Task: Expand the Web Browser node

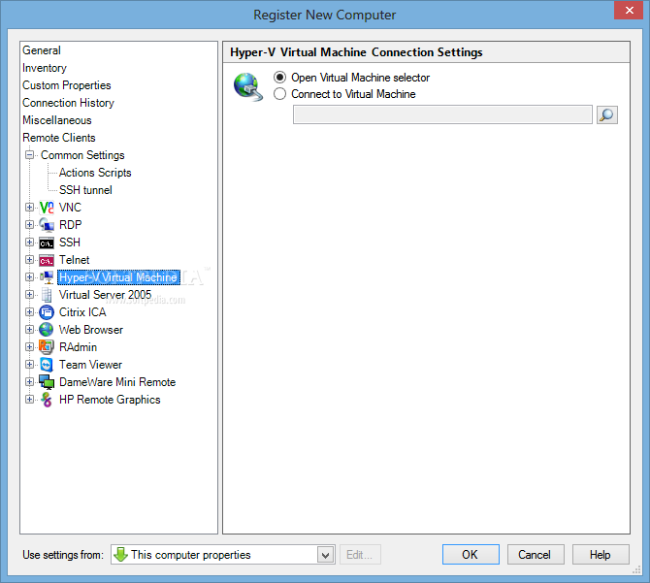Action: pos(29,330)
